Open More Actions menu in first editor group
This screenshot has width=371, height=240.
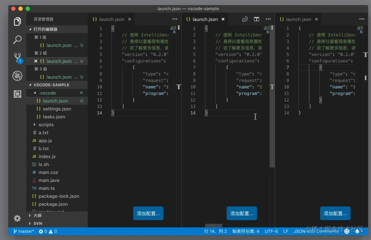click(175, 19)
